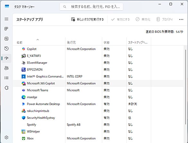The height and width of the screenshot is (143, 188).
Task: Click the 有効にする button
Action: pyautogui.click(x=121, y=19)
